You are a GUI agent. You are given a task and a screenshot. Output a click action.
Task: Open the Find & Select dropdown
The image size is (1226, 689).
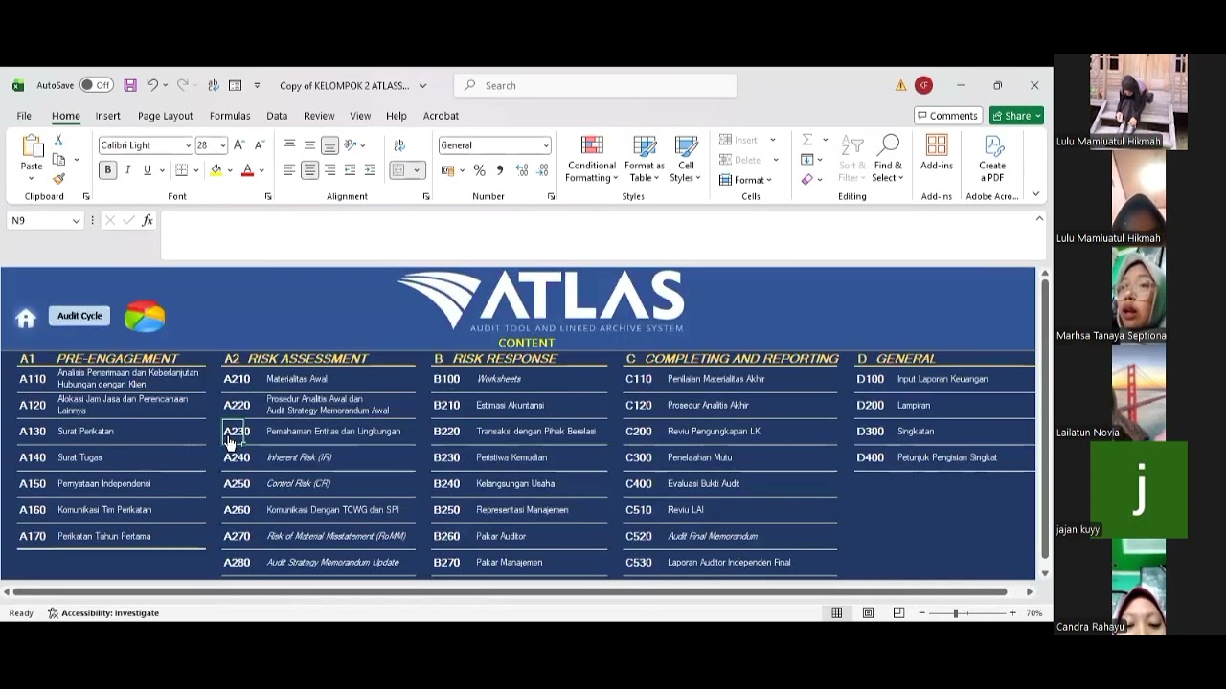point(888,159)
